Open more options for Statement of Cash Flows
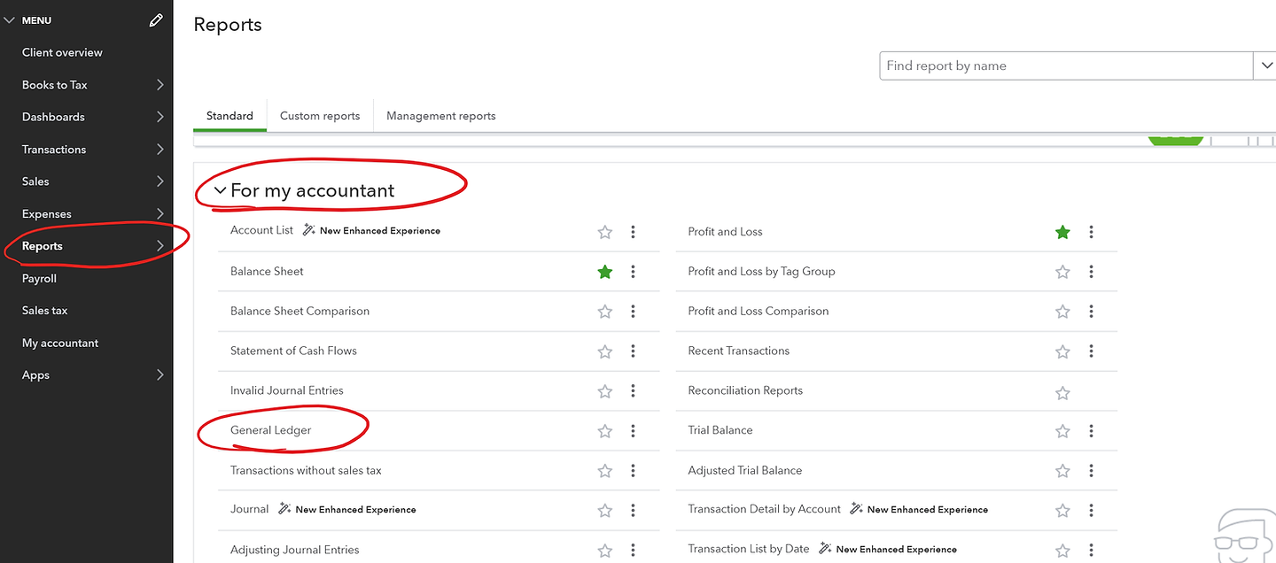 coord(633,351)
